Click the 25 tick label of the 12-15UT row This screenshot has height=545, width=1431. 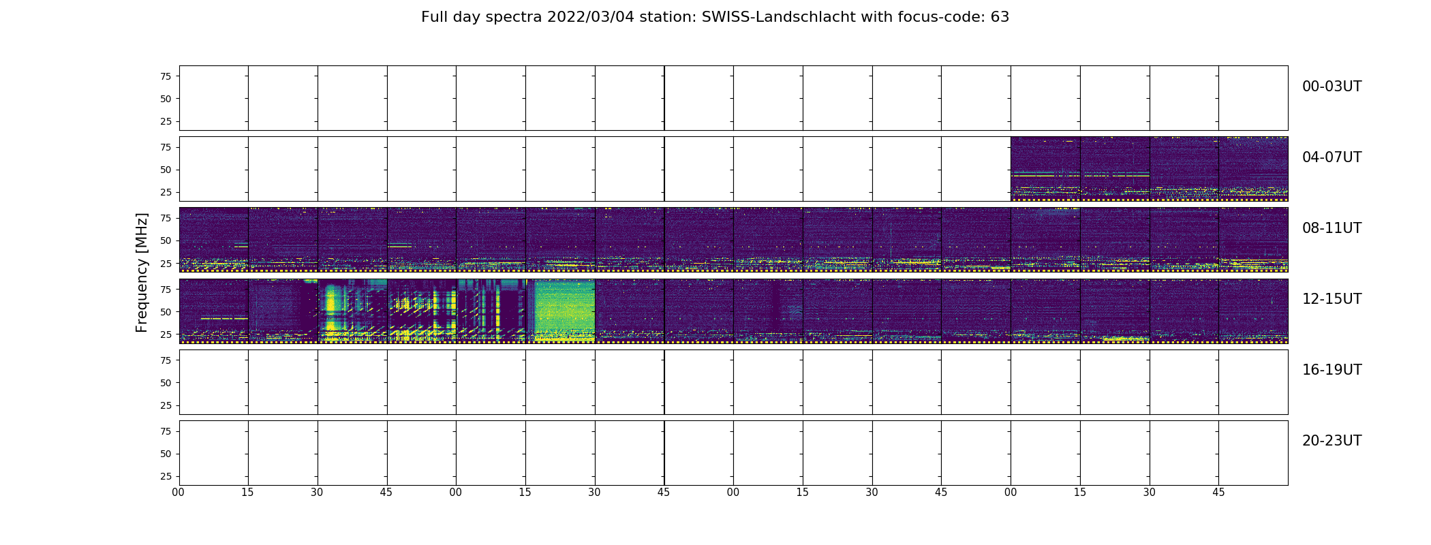pyautogui.click(x=166, y=334)
